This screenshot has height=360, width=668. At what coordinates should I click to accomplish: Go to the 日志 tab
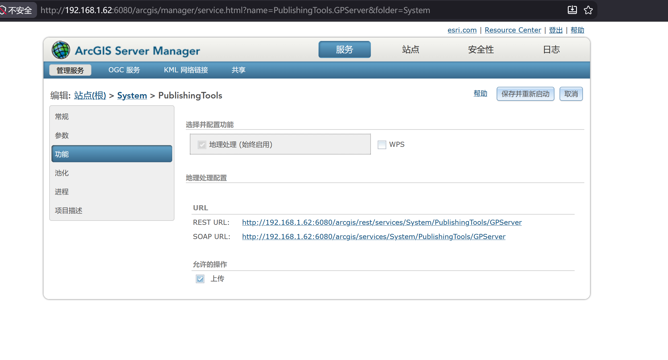[551, 50]
